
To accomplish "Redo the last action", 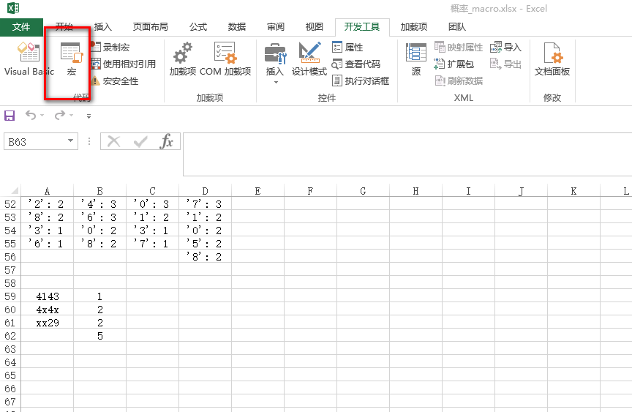I will click(60, 116).
